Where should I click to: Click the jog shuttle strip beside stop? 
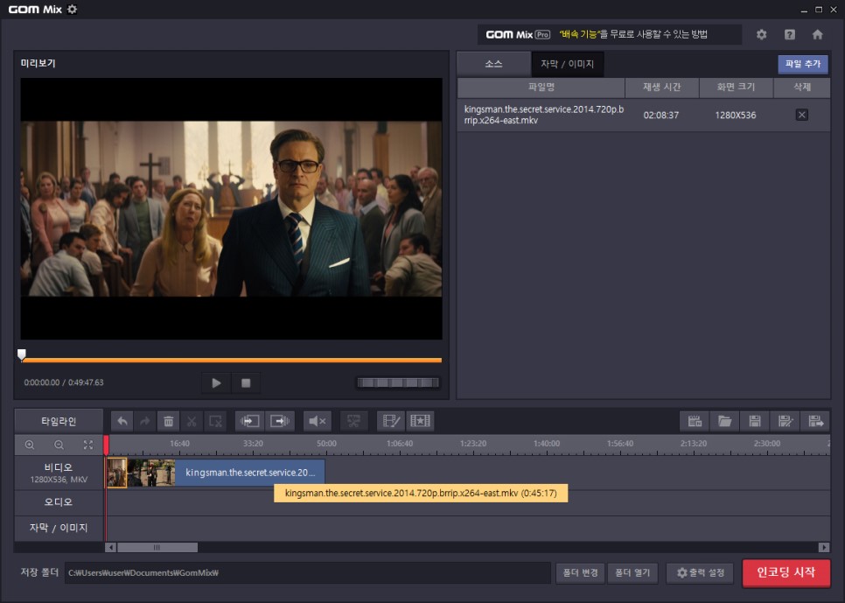pyautogui.click(x=398, y=383)
